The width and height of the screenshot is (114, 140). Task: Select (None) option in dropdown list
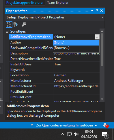(x=76, y=43)
